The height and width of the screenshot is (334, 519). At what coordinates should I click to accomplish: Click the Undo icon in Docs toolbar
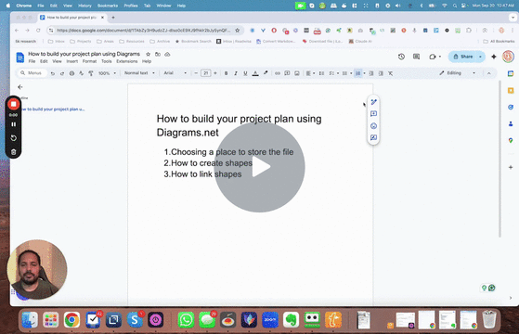point(53,73)
